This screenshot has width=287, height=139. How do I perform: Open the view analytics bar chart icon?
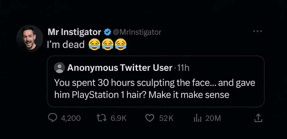point(198,118)
